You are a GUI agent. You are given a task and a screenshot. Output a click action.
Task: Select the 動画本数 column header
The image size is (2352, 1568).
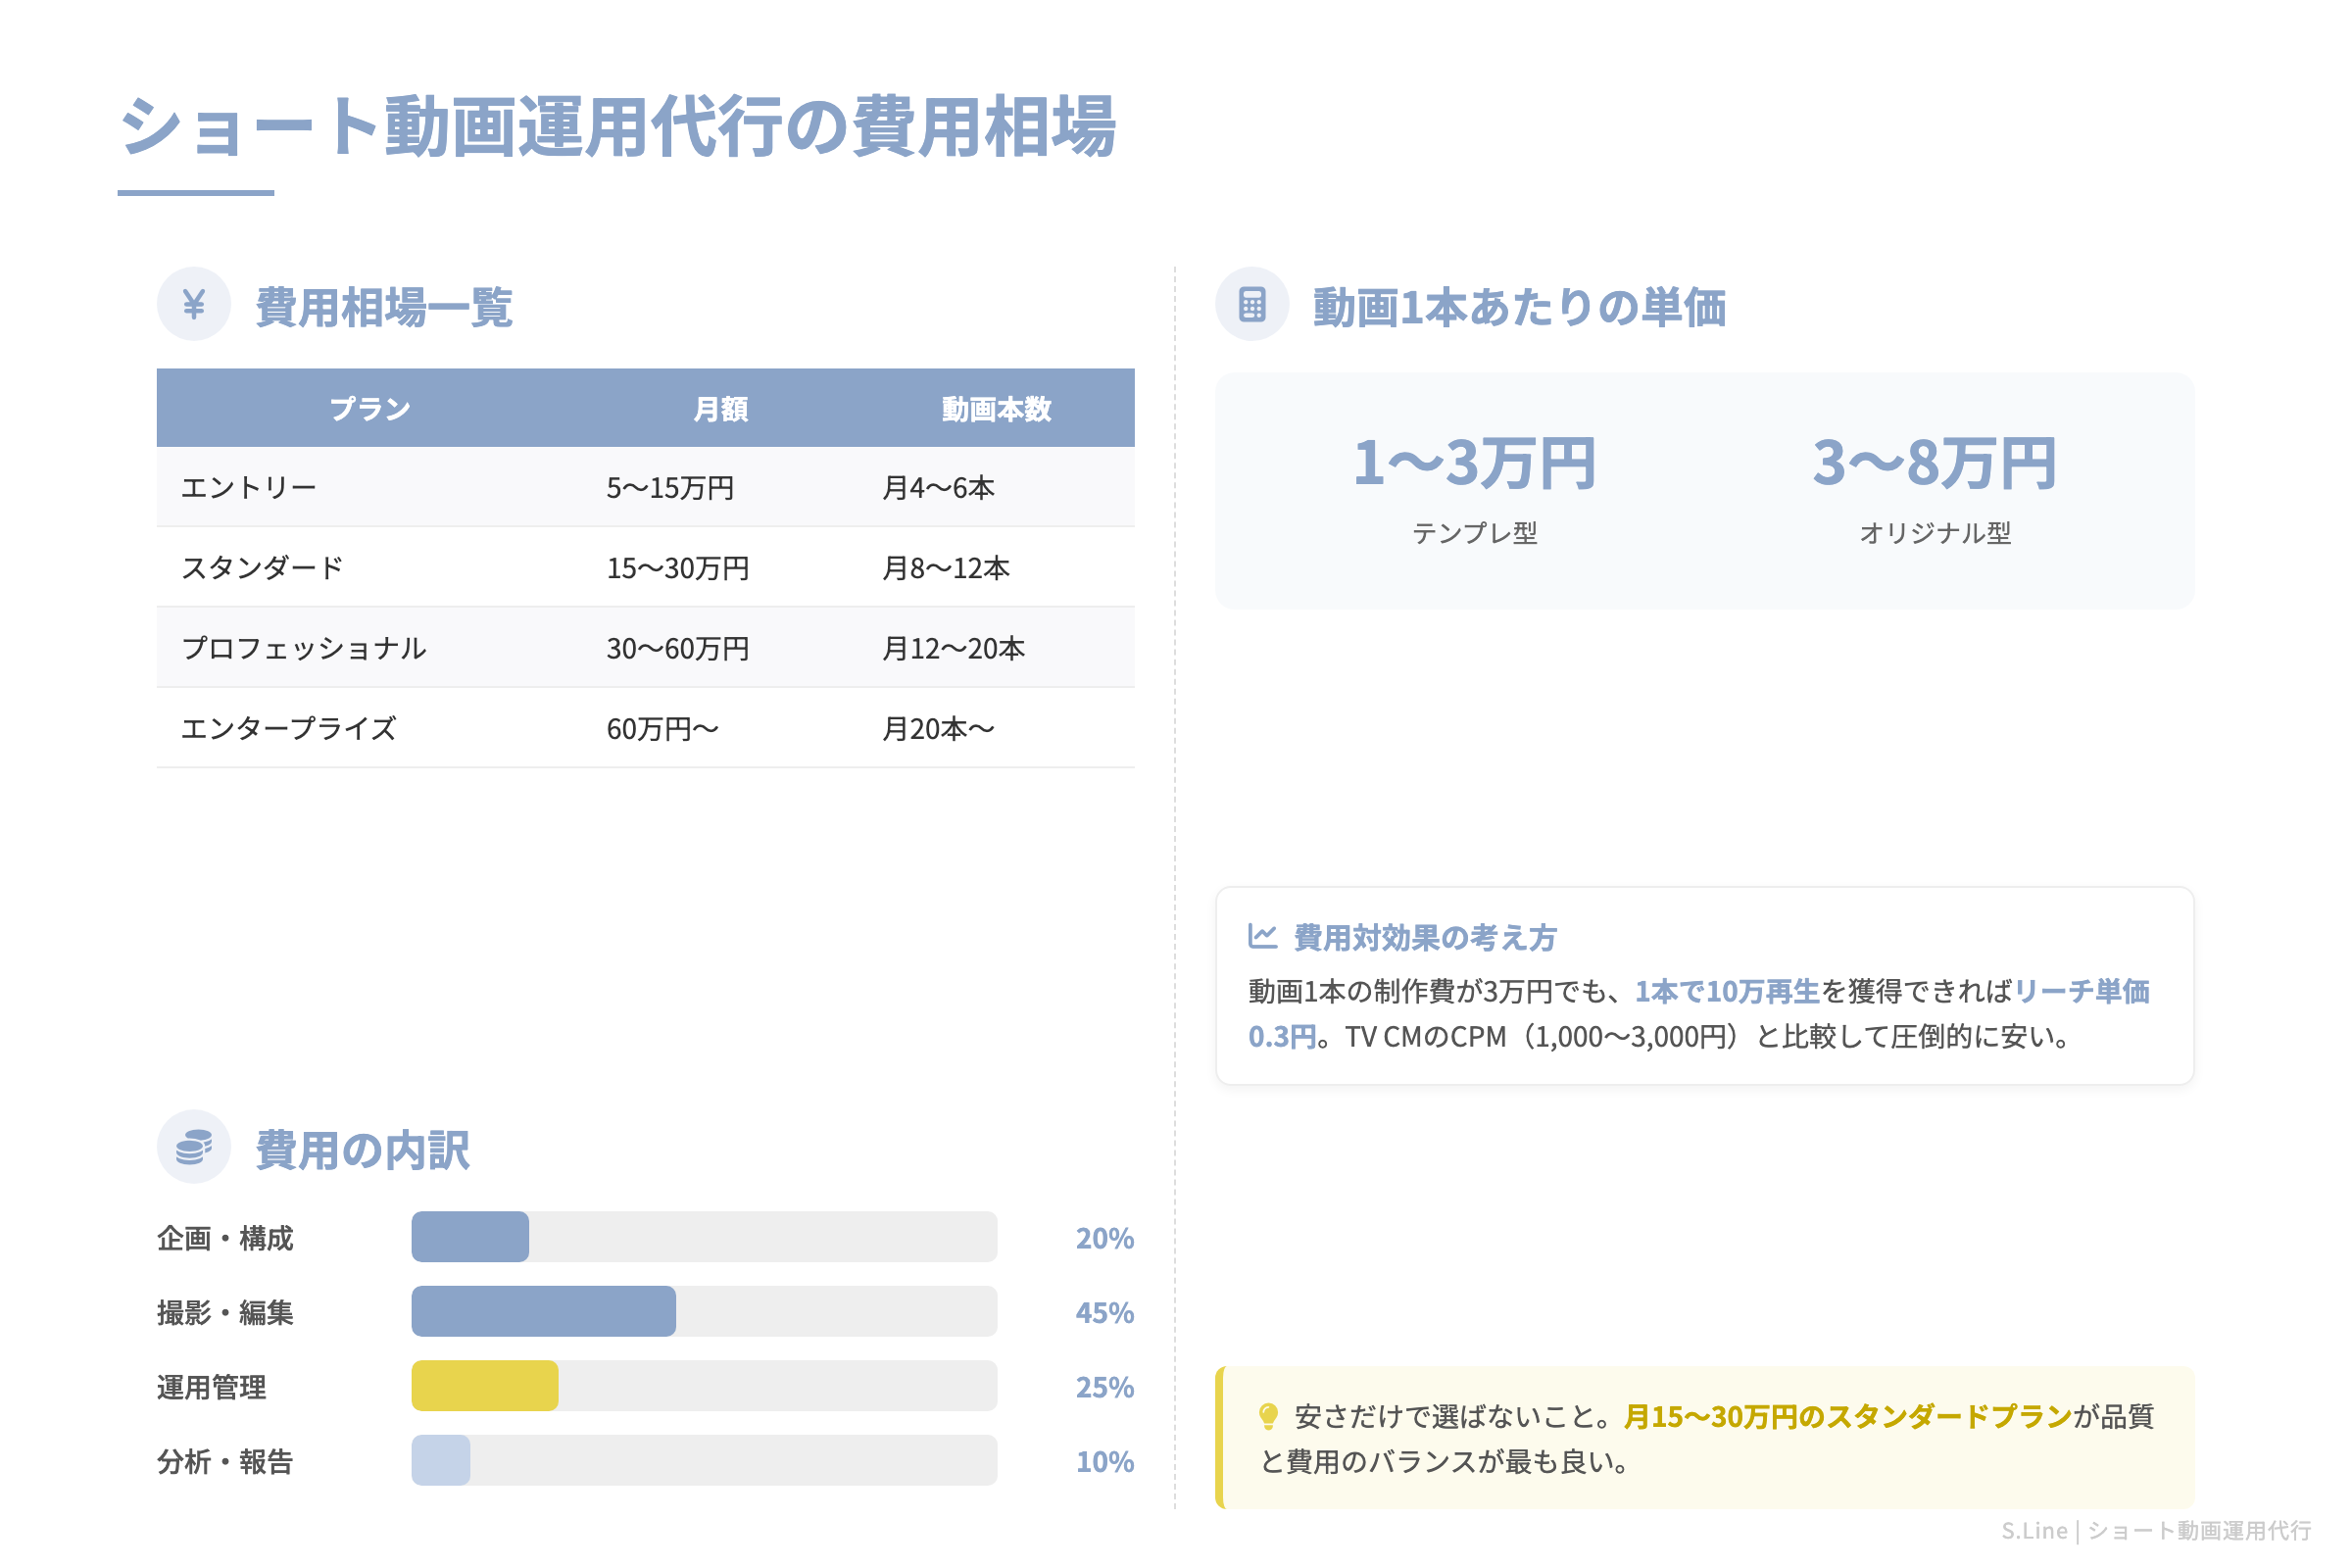(995, 407)
